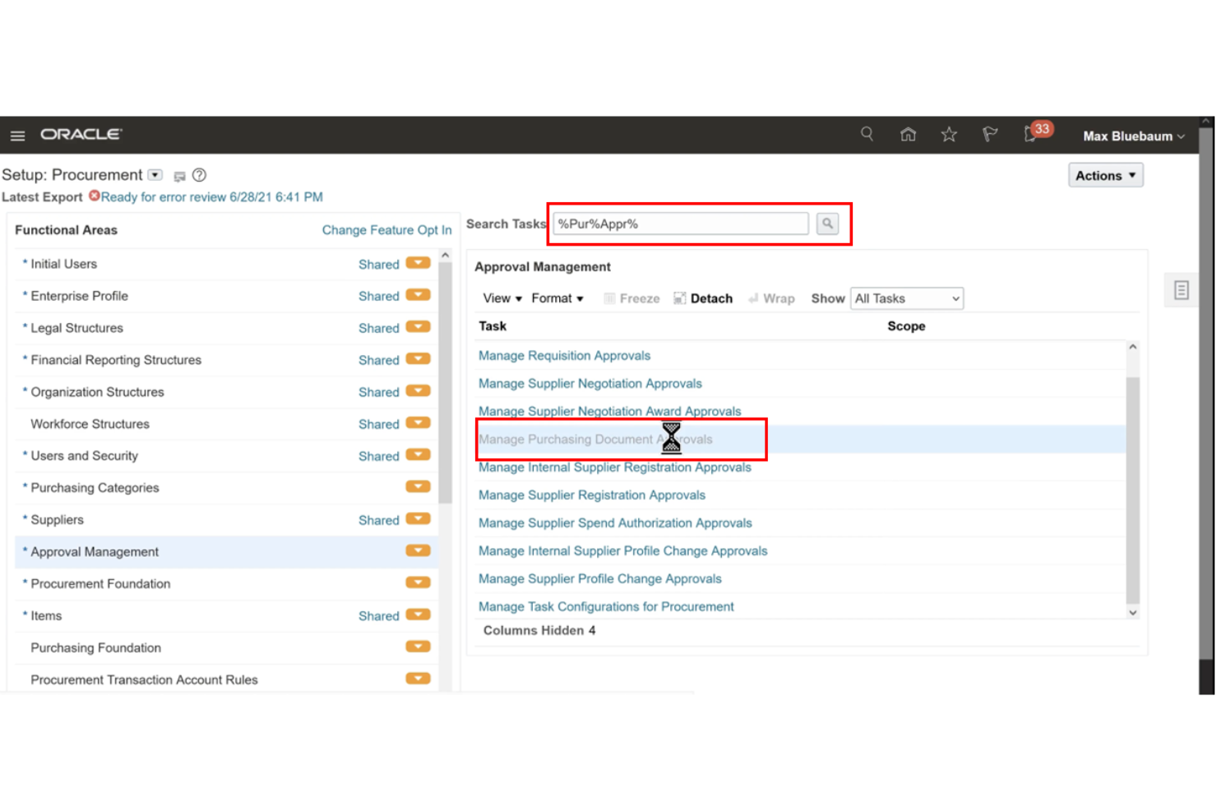Screen dimensions: 1217x811
Task: Select Approval Management functional area
Action: click(95, 552)
